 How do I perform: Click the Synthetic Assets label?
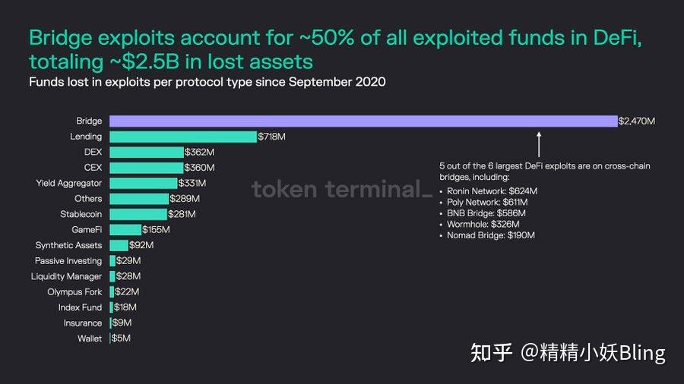click(68, 245)
